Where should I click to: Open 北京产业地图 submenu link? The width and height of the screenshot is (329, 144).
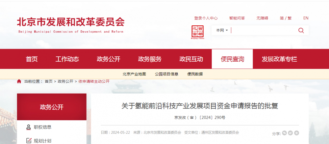coord(134,74)
